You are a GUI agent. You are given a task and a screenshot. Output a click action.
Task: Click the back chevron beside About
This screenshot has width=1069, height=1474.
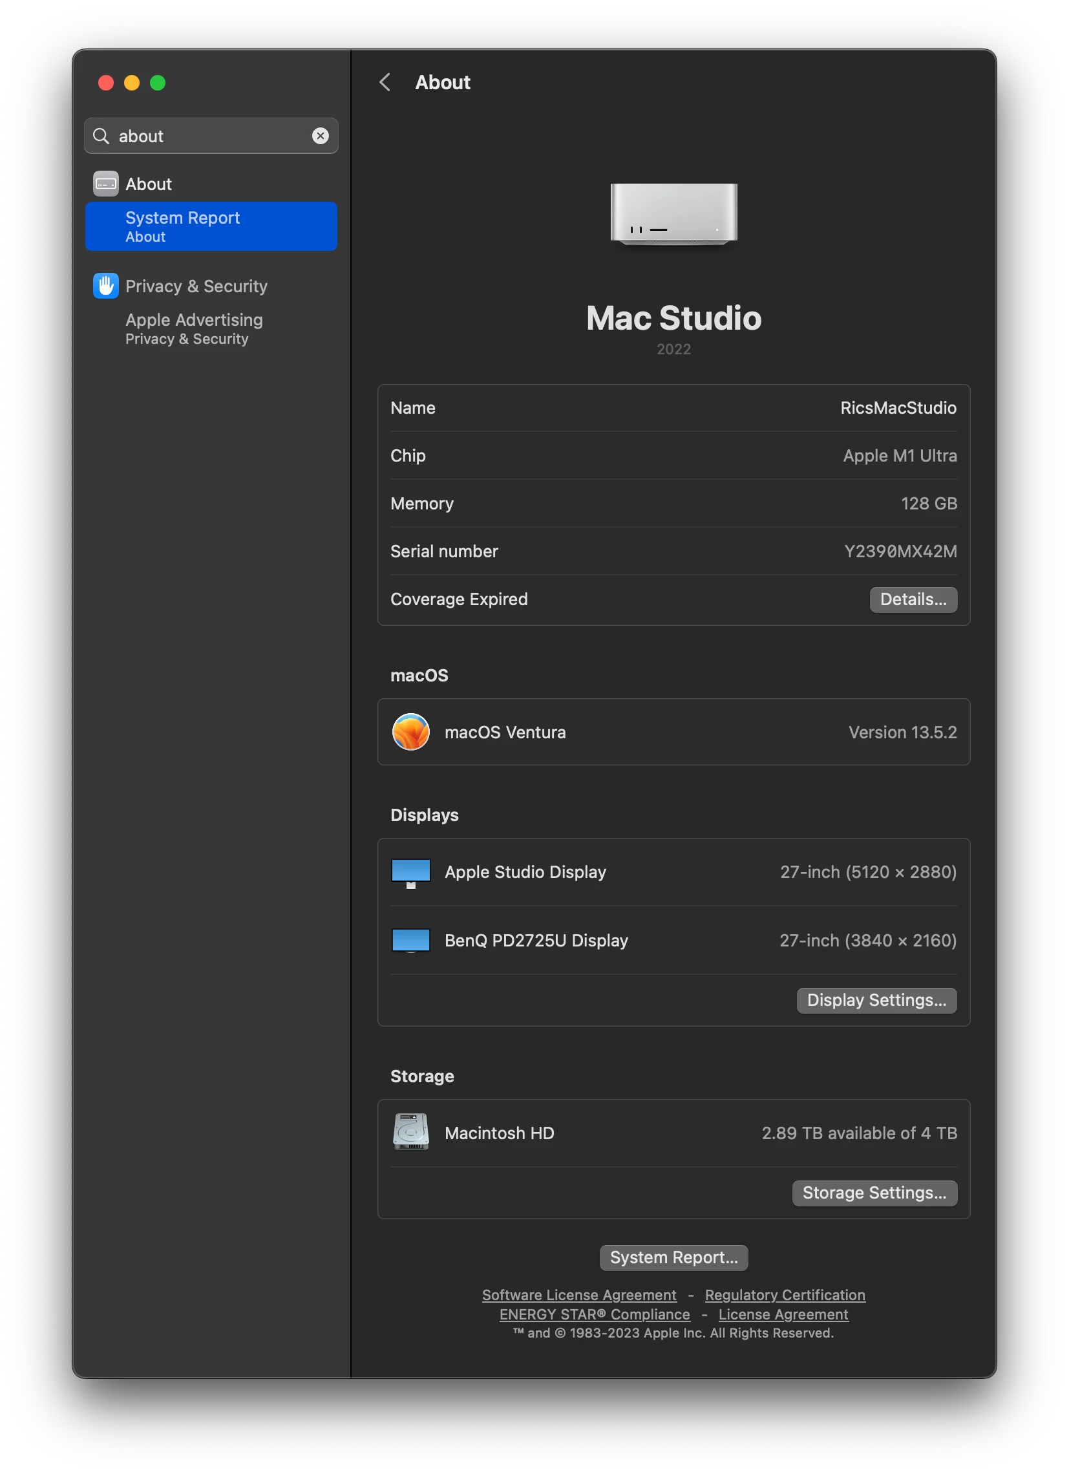(x=385, y=83)
